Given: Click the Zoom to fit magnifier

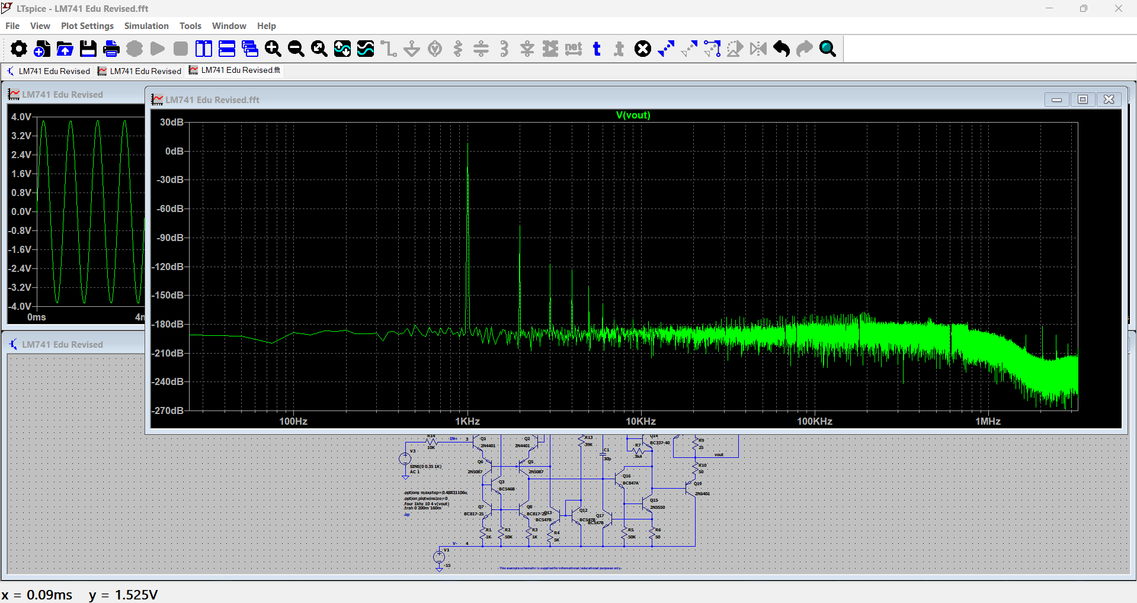Looking at the screenshot, I should click(x=319, y=49).
